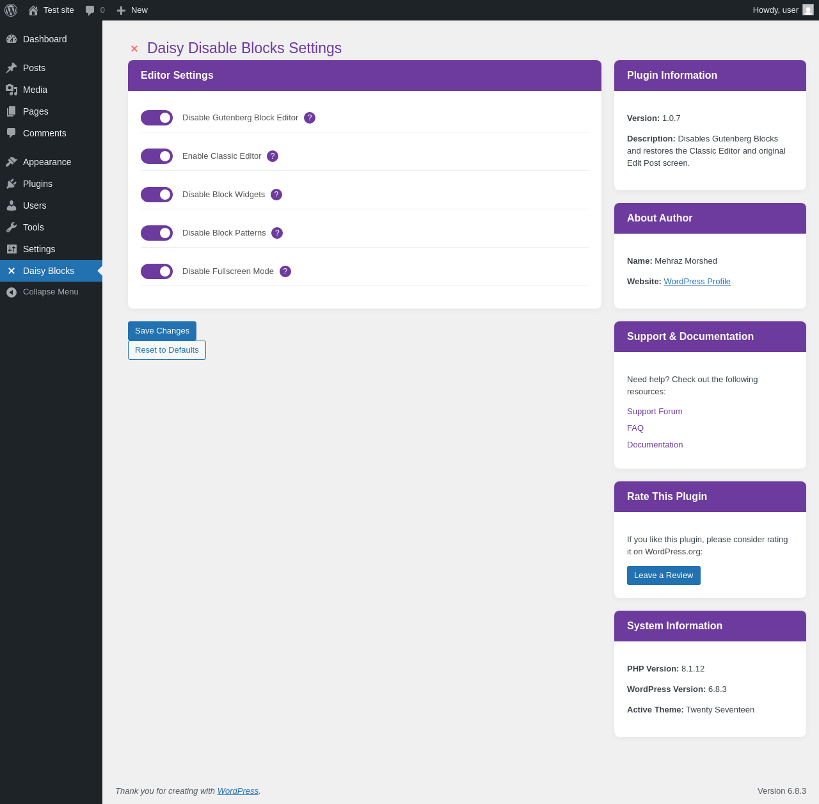
Task: Click the About Author panel header
Action: (710, 218)
